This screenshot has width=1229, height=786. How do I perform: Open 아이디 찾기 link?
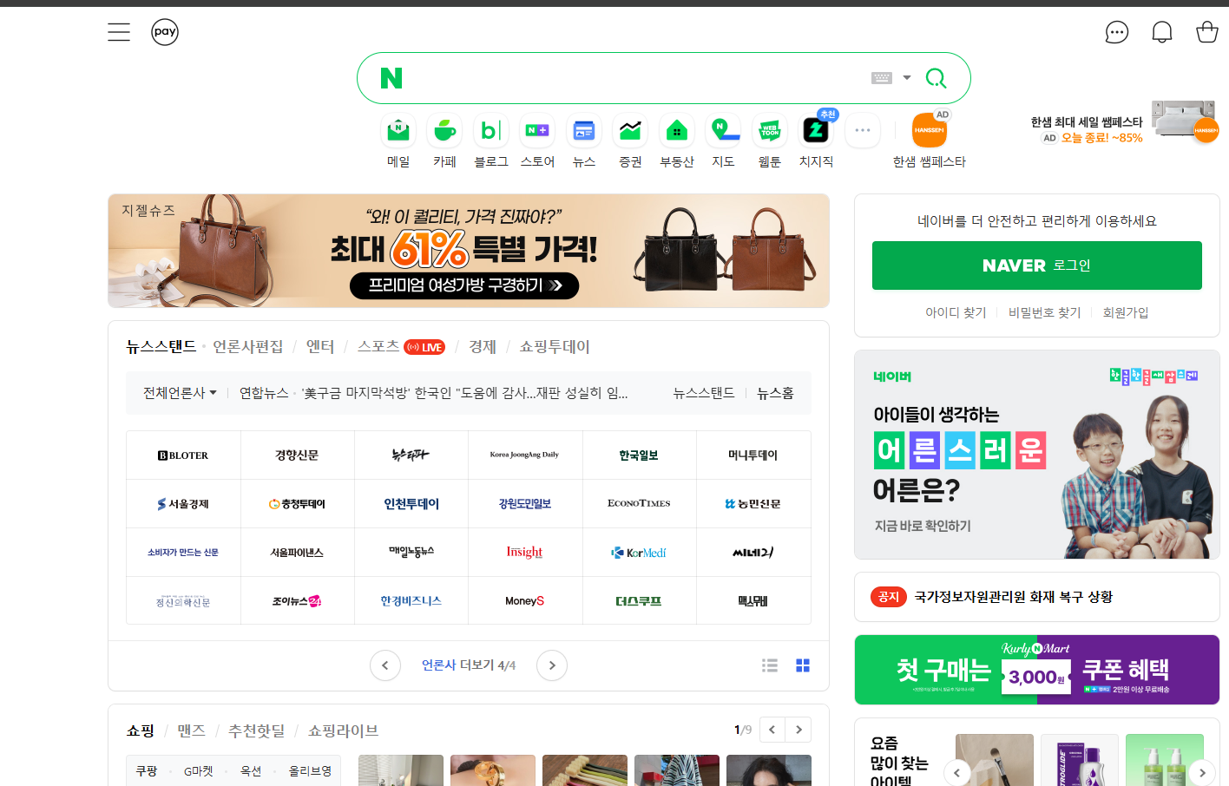[956, 312]
